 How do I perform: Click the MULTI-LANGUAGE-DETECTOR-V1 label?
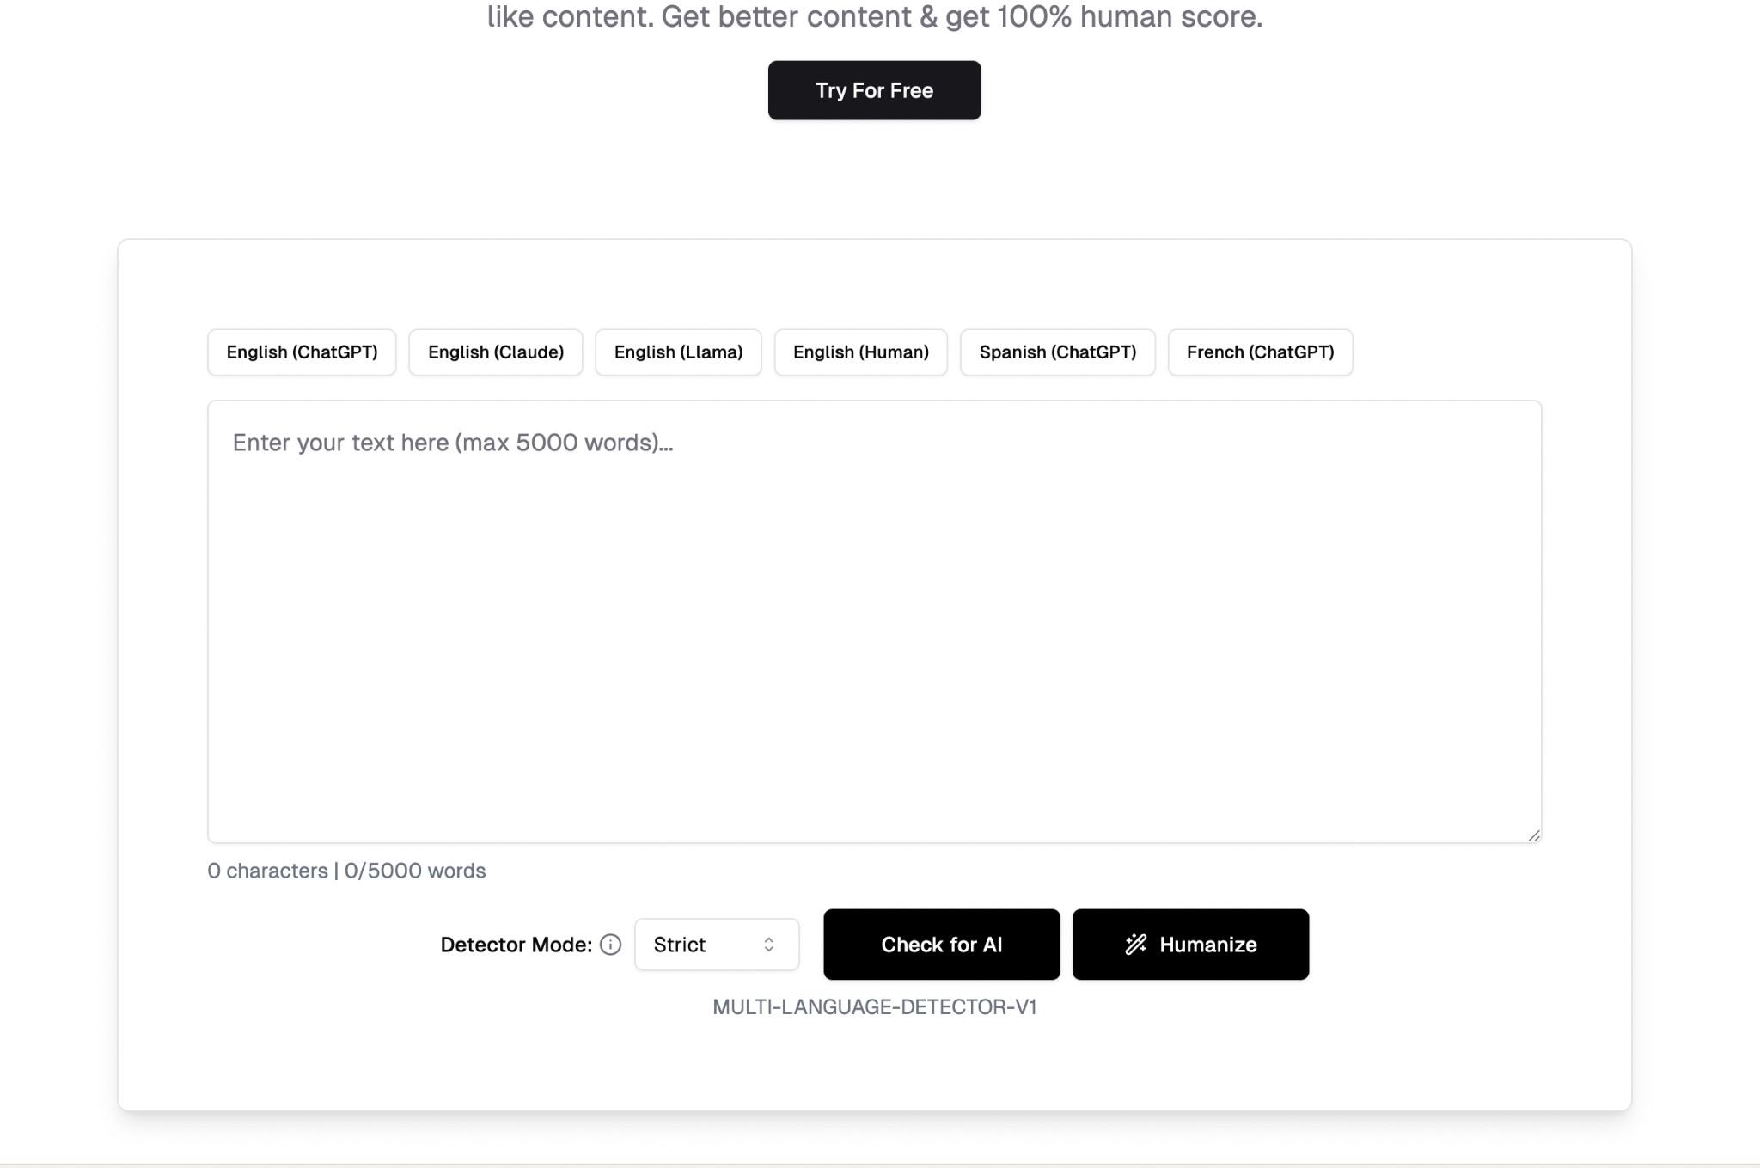click(874, 1006)
